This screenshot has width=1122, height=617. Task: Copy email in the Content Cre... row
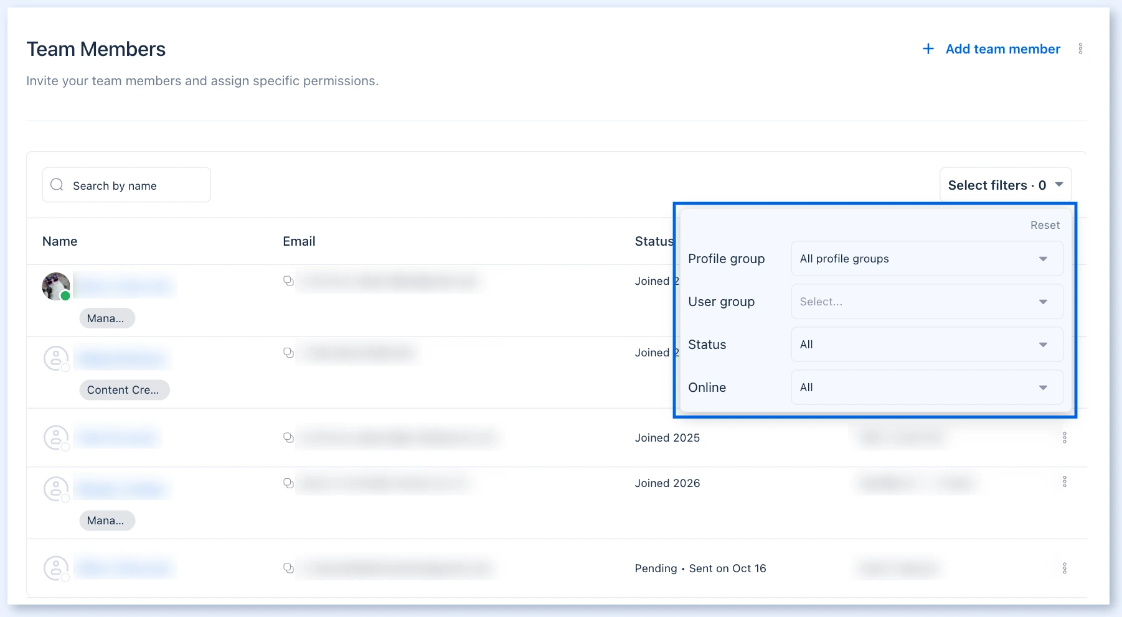click(x=288, y=353)
